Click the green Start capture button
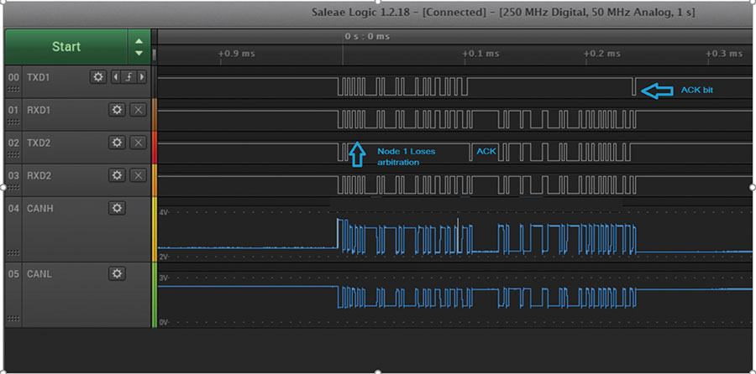The height and width of the screenshot is (374, 756). tap(66, 47)
